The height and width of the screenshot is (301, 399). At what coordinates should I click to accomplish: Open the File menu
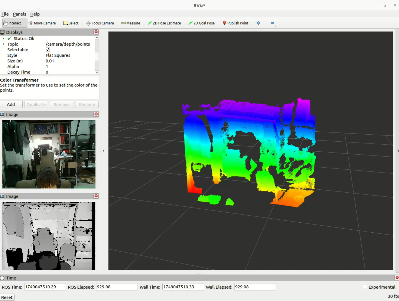(5, 14)
